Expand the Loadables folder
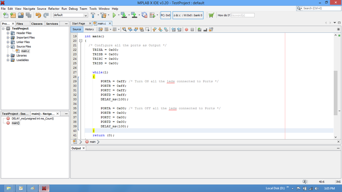Viewport: 342px width, 192px height. click(8, 60)
